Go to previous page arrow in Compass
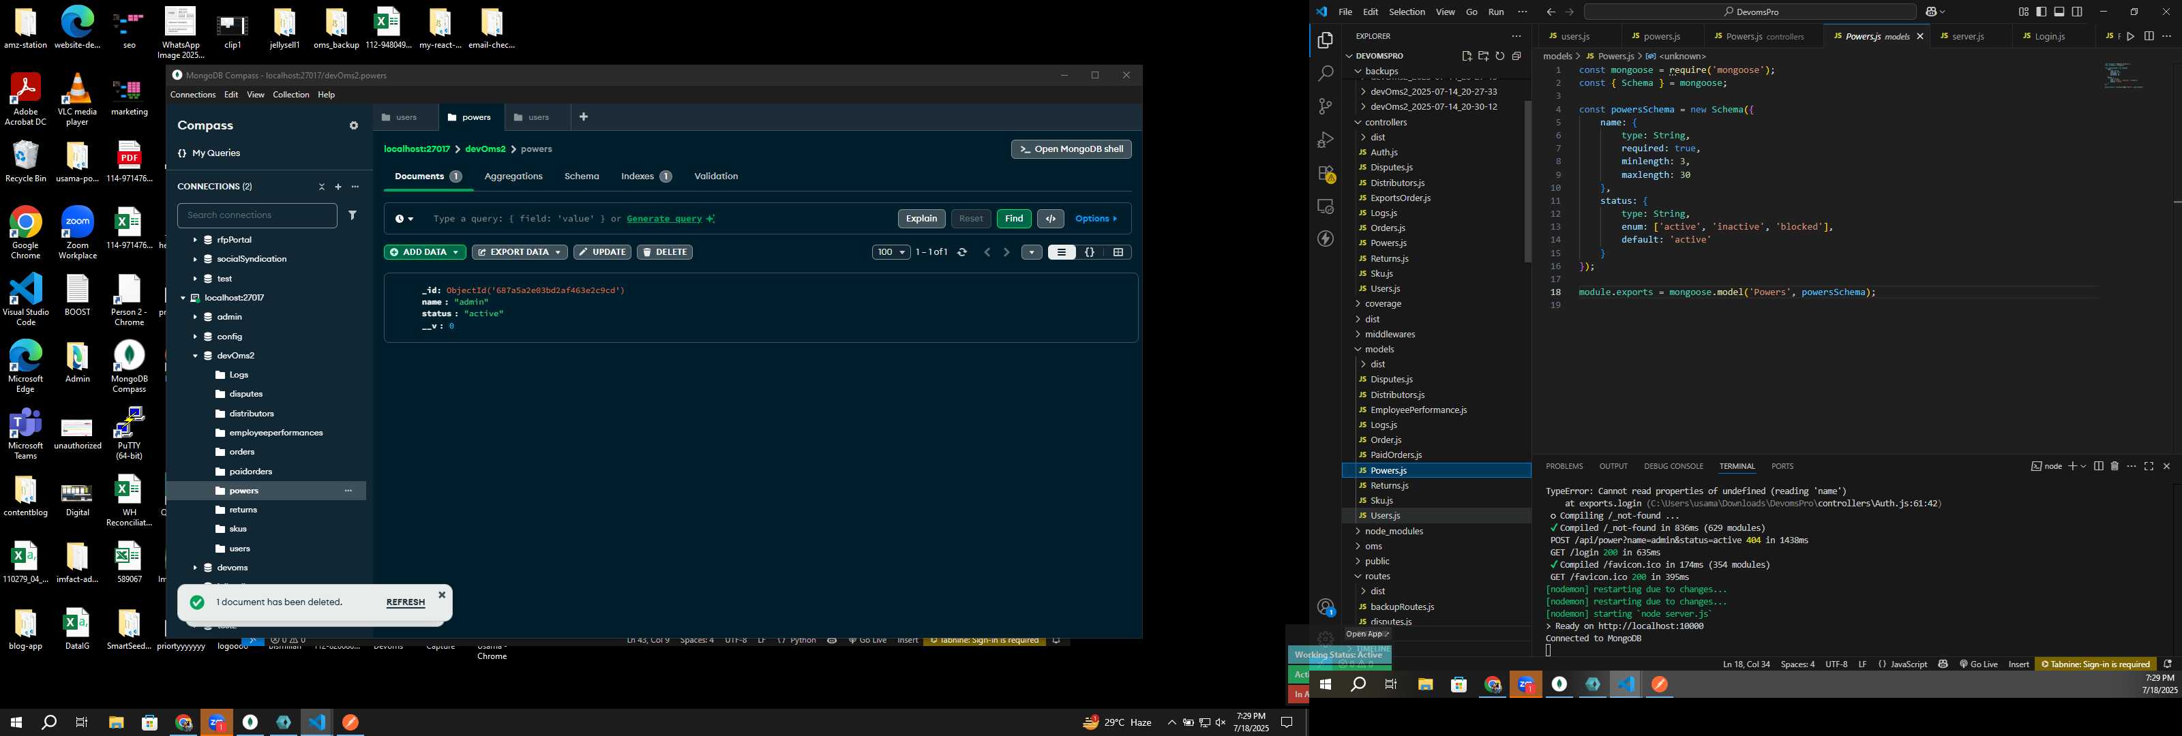 (987, 252)
